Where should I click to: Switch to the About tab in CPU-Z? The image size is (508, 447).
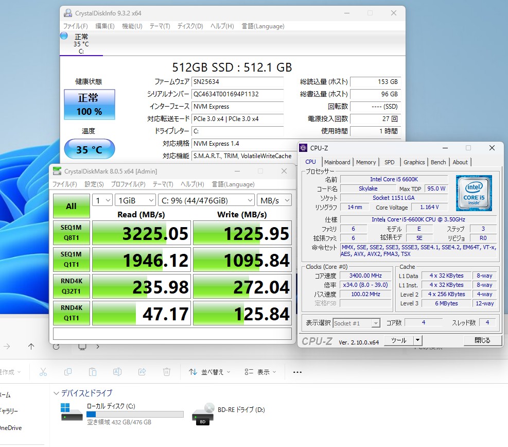pos(460,162)
